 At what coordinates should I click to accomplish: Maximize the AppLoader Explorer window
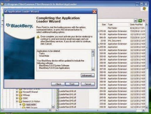142,4
